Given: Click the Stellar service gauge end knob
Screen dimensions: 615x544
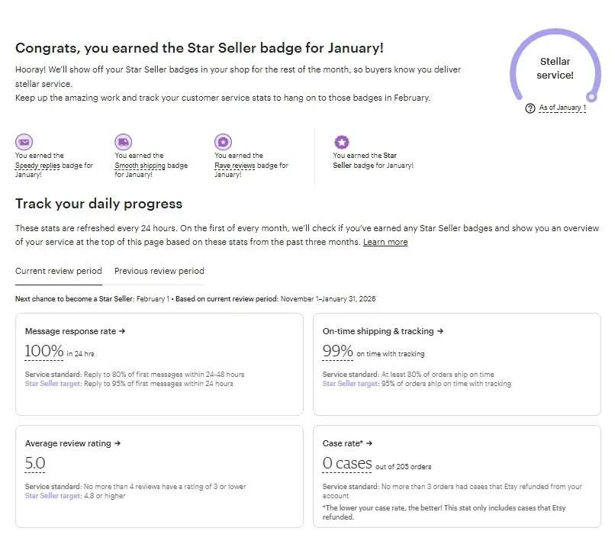Looking at the screenshot, I should (590, 96).
